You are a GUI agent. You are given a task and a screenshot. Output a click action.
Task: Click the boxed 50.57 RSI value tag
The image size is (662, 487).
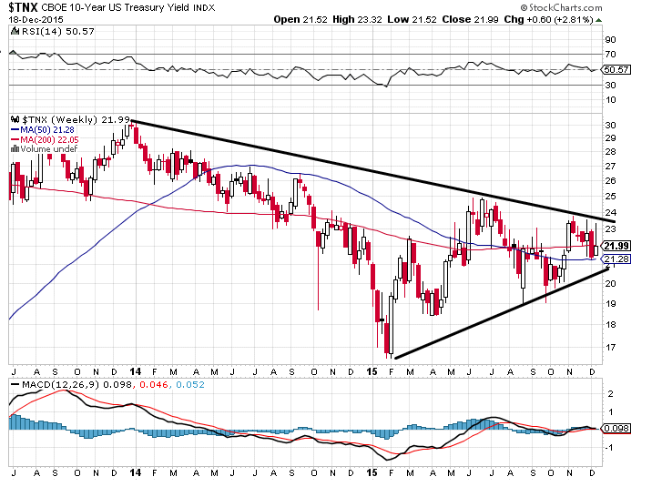click(616, 69)
